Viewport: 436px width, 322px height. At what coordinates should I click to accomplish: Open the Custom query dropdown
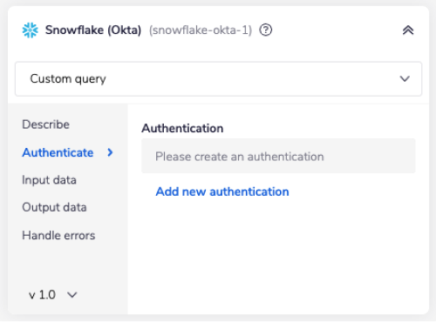coord(218,78)
